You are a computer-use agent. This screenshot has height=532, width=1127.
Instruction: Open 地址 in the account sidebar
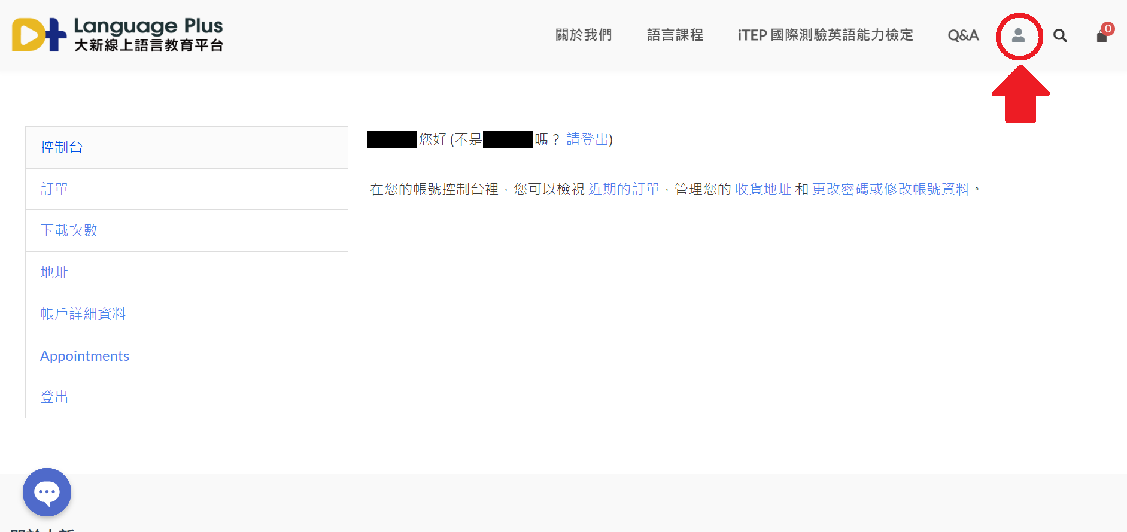[54, 272]
